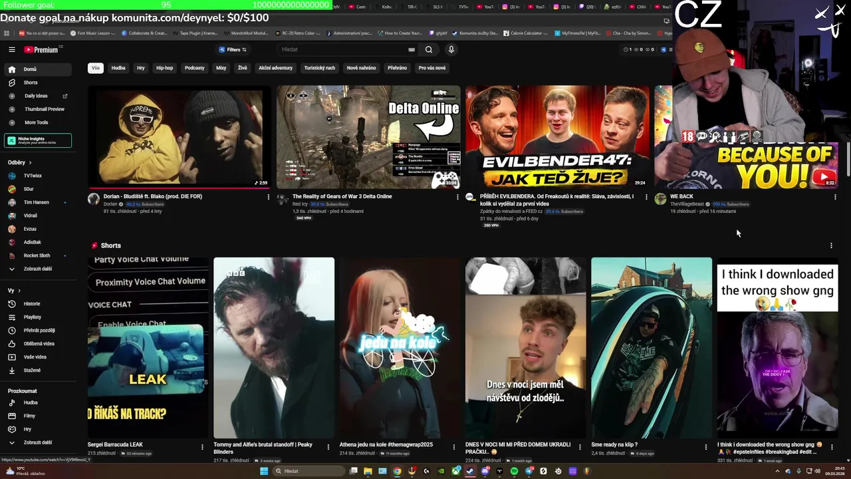Open Hudba under Prozkoumat
The height and width of the screenshot is (479, 851).
(x=37, y=402)
